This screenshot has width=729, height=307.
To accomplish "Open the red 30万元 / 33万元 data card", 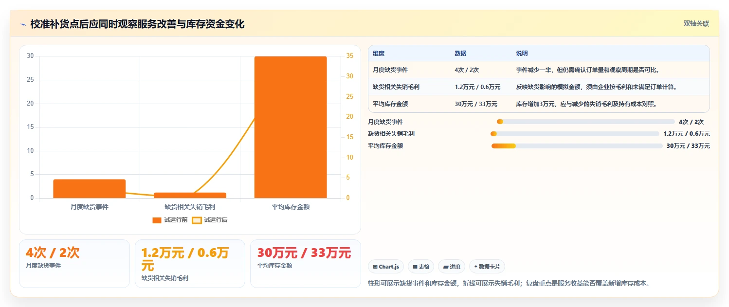I will pyautogui.click(x=306, y=263).
